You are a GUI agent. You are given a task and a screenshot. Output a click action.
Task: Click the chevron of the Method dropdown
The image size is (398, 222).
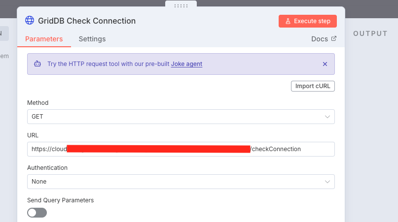[x=327, y=117]
